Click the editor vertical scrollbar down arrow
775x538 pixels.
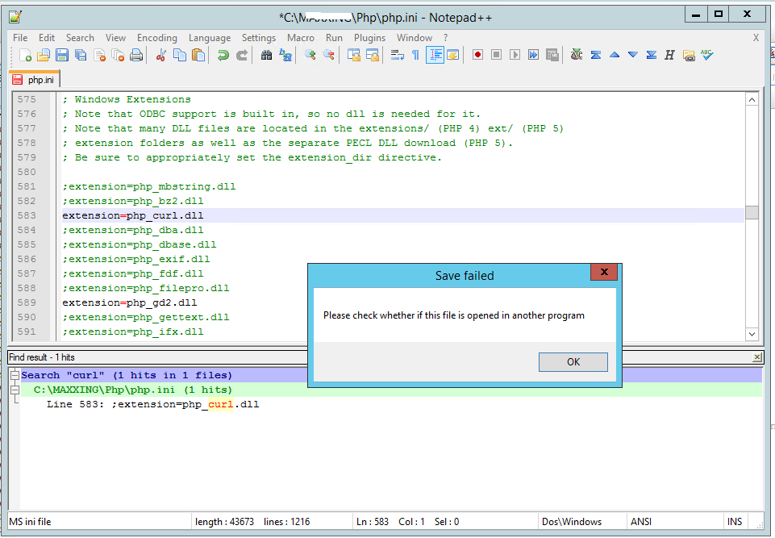752,334
